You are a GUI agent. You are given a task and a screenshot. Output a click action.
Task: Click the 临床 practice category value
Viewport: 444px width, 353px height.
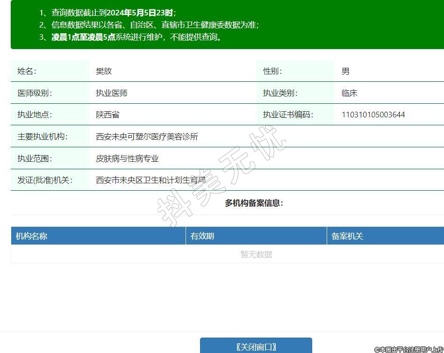click(x=349, y=93)
